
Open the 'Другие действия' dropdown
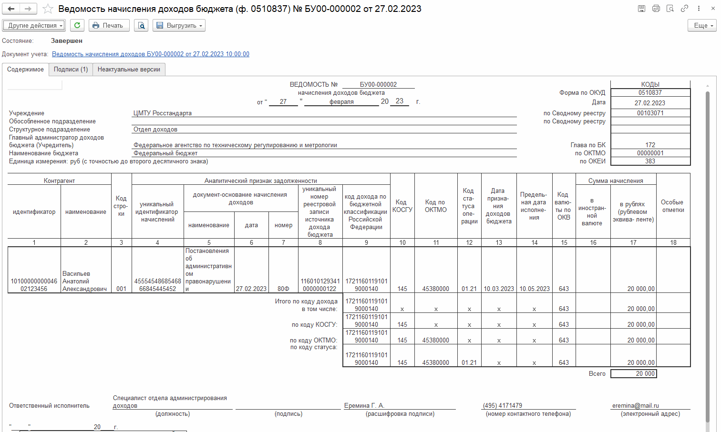click(34, 25)
